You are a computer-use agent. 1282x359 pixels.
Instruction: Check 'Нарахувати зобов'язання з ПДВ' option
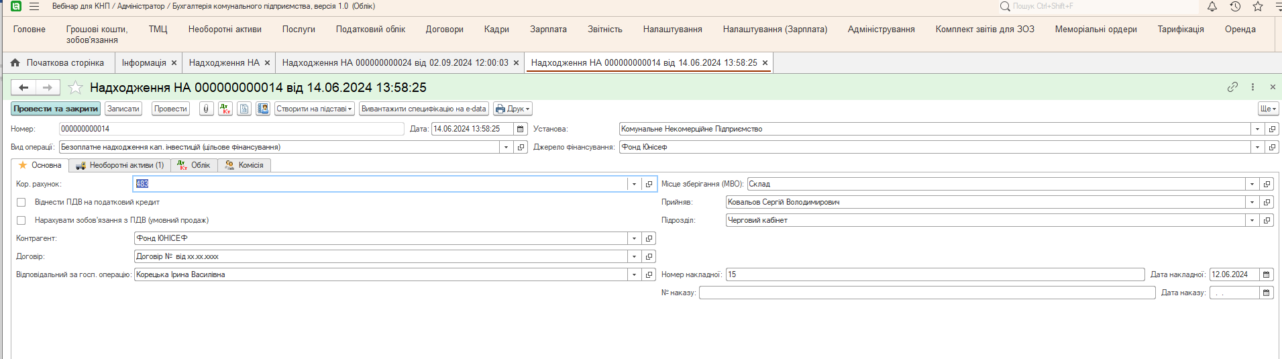(x=21, y=220)
